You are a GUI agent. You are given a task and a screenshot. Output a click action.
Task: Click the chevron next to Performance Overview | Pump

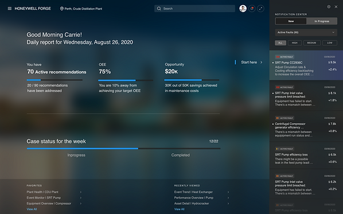(x=228, y=197)
